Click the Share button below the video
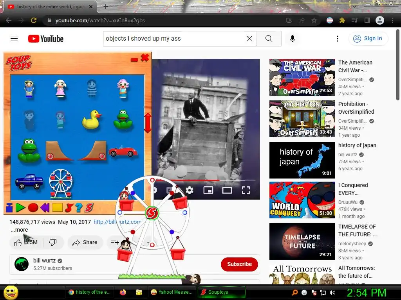The image size is (401, 300). pyautogui.click(x=85, y=242)
